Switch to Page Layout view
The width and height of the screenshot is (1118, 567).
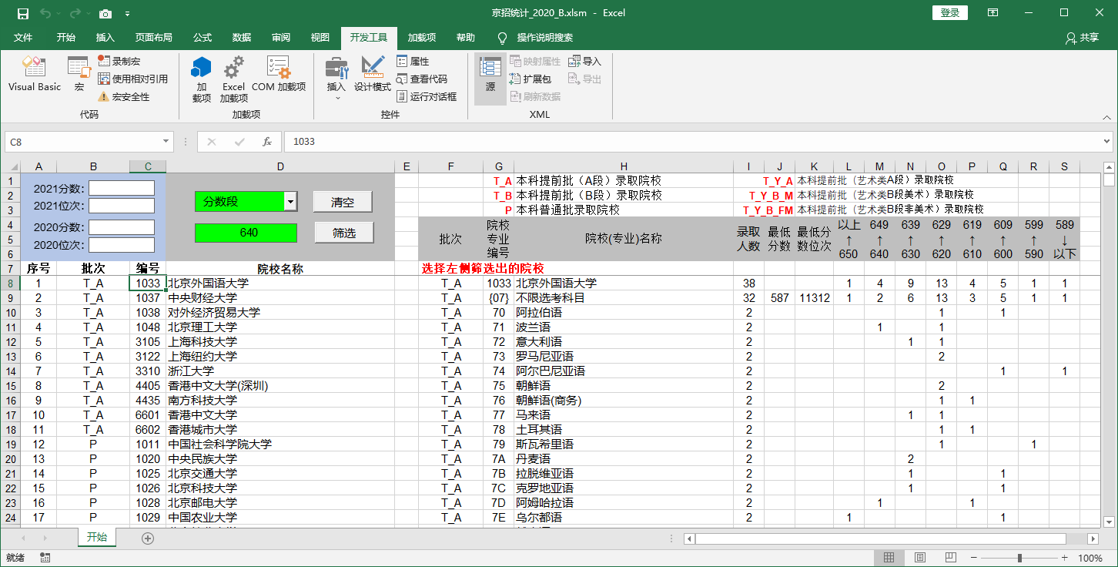[919, 558]
